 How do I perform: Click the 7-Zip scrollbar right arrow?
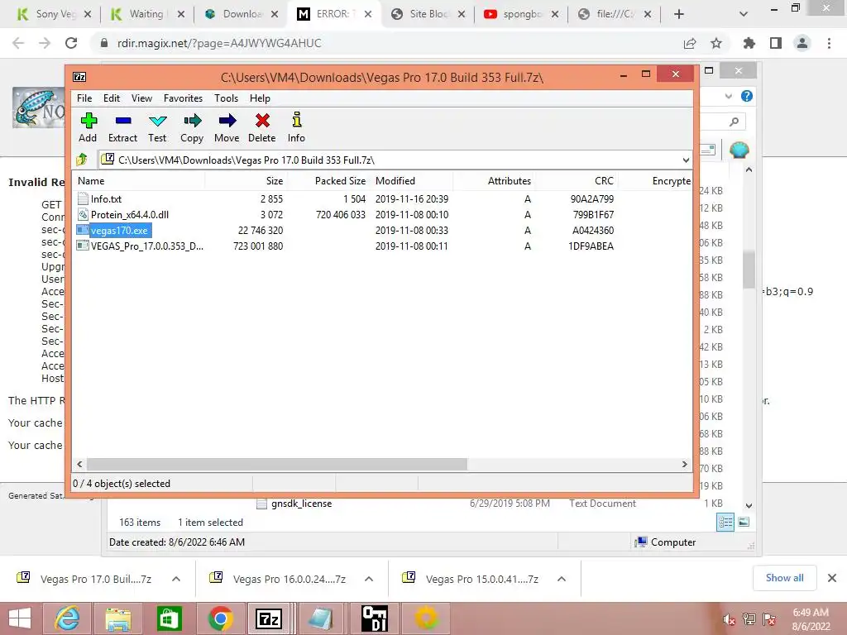(684, 464)
